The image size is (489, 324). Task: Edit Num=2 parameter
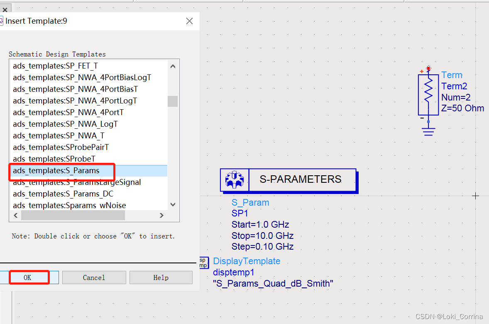[x=456, y=97]
